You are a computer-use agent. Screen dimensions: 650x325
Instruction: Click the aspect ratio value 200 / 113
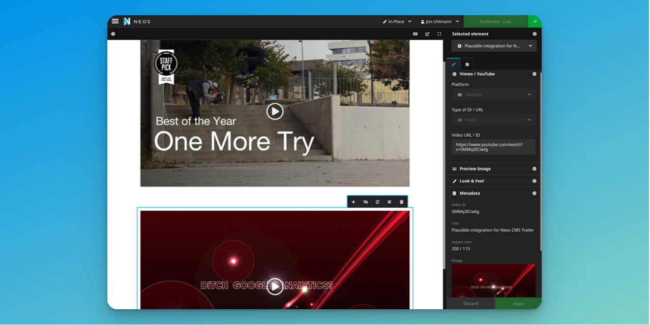pyautogui.click(x=461, y=249)
